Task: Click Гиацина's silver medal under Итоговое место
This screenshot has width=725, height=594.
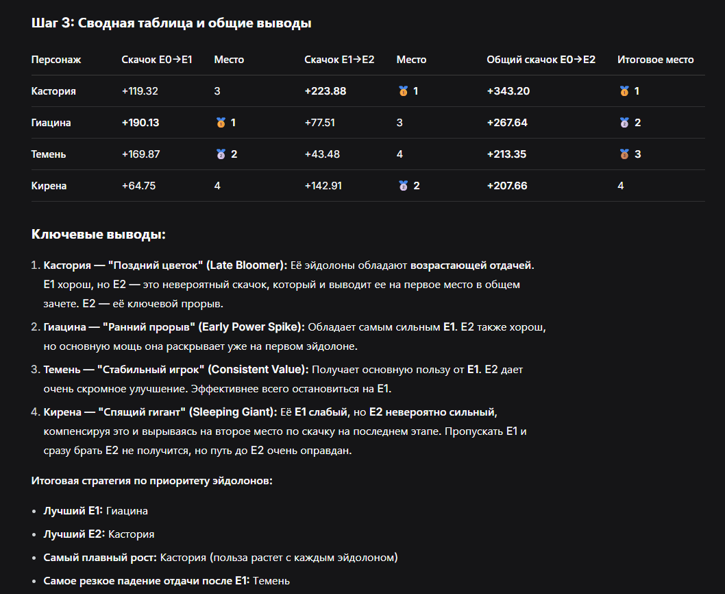Action: pyautogui.click(x=624, y=123)
